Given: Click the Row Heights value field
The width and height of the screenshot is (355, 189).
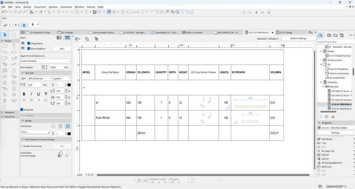Looking at the screenshot, I should pyautogui.click(x=56, y=67).
